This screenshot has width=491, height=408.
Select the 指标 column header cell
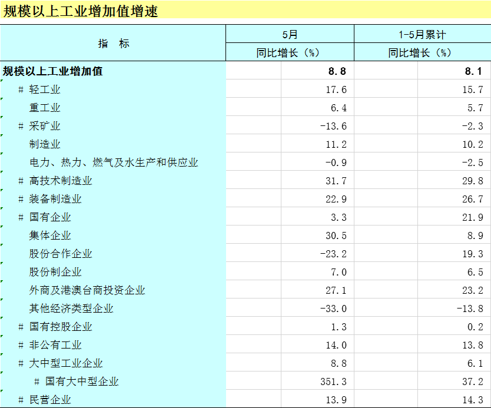click(x=113, y=44)
